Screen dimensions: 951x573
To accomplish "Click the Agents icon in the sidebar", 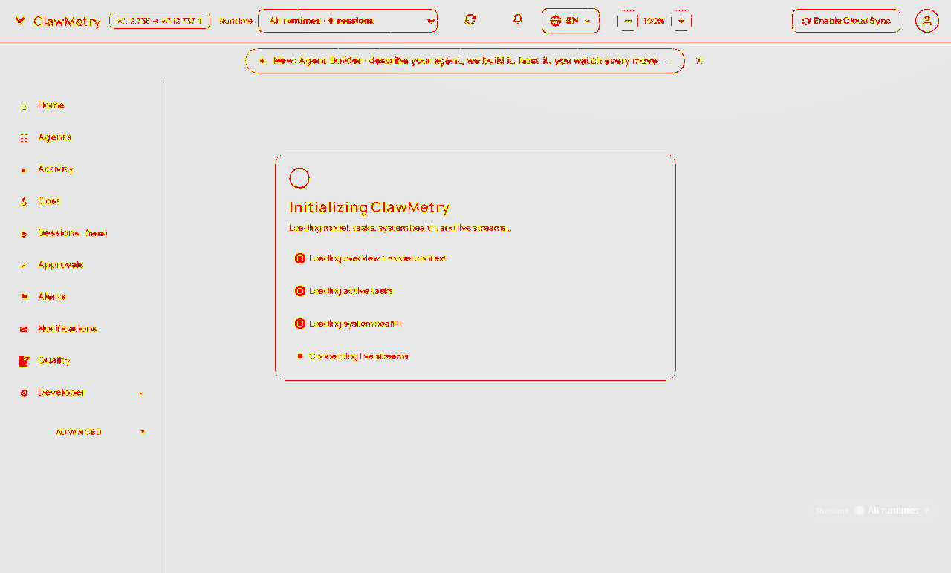I will (x=24, y=138).
